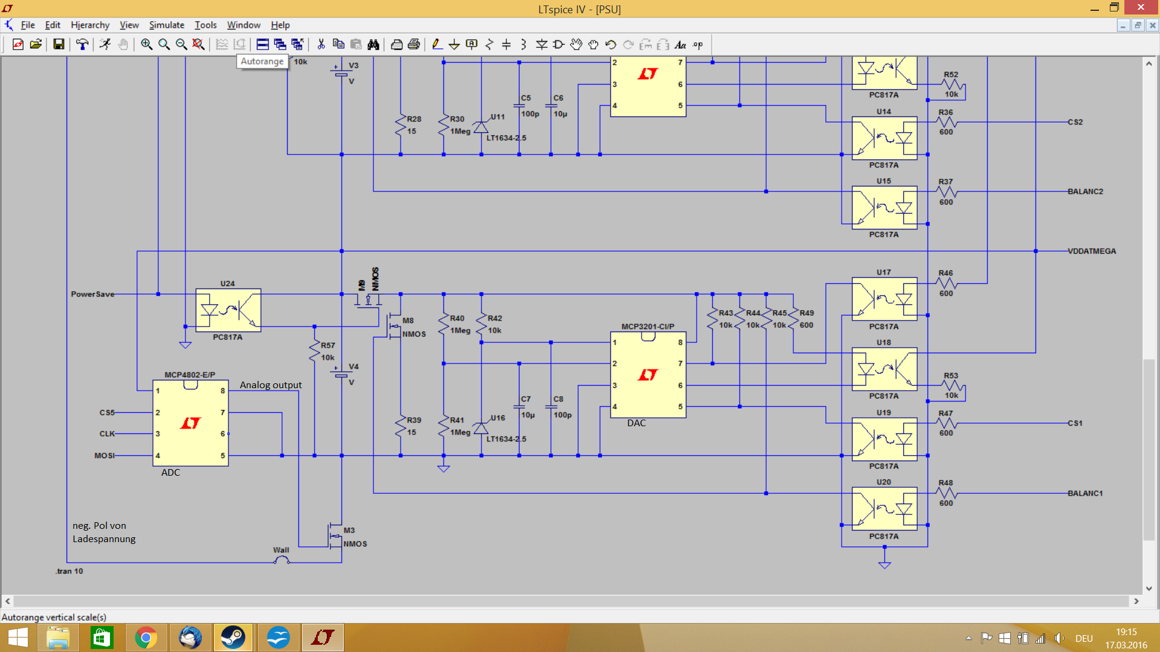Click the PowerSave net label
The width and height of the screenshot is (1160, 652).
[92, 294]
